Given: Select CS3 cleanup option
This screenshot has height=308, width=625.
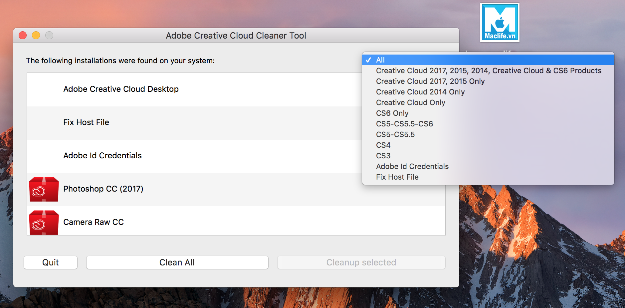Looking at the screenshot, I should 383,156.
